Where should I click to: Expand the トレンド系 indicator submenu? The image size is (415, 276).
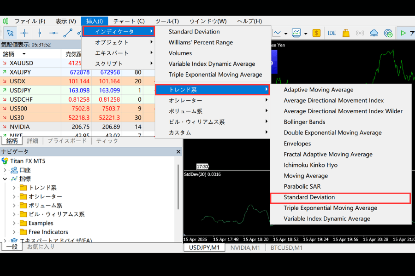coord(212,90)
